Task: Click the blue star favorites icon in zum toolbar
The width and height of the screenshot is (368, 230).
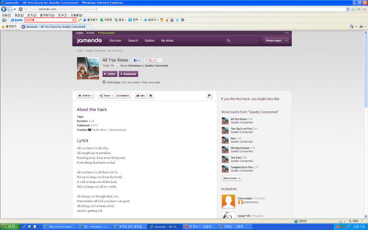Action: (84, 20)
